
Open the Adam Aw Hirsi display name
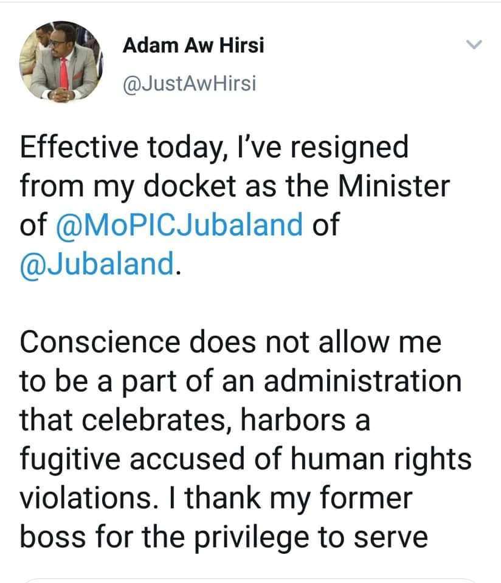pyautogui.click(x=193, y=46)
